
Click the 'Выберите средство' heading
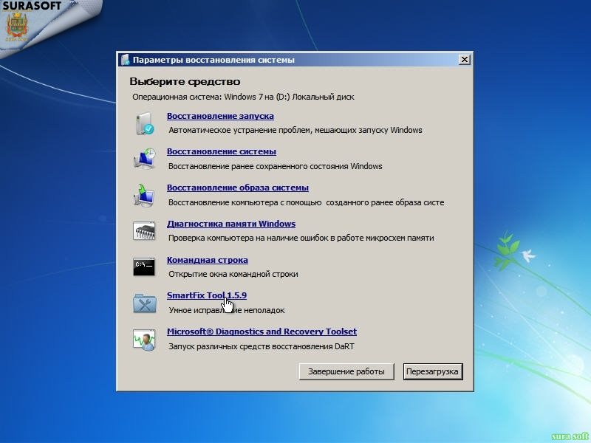185,81
